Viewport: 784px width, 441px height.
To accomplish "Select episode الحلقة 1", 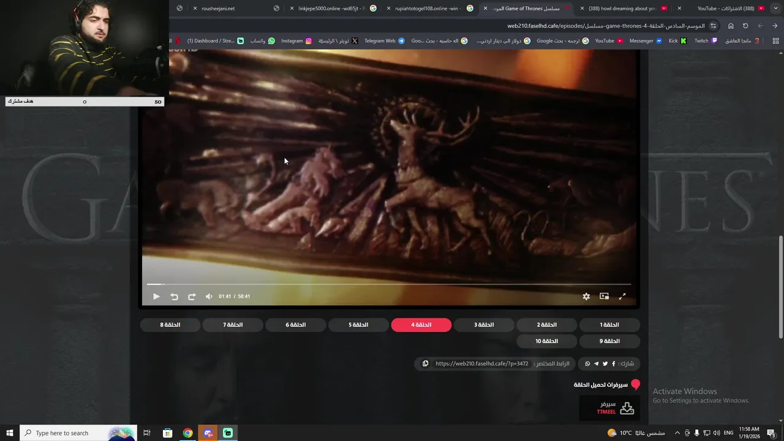I will (609, 325).
